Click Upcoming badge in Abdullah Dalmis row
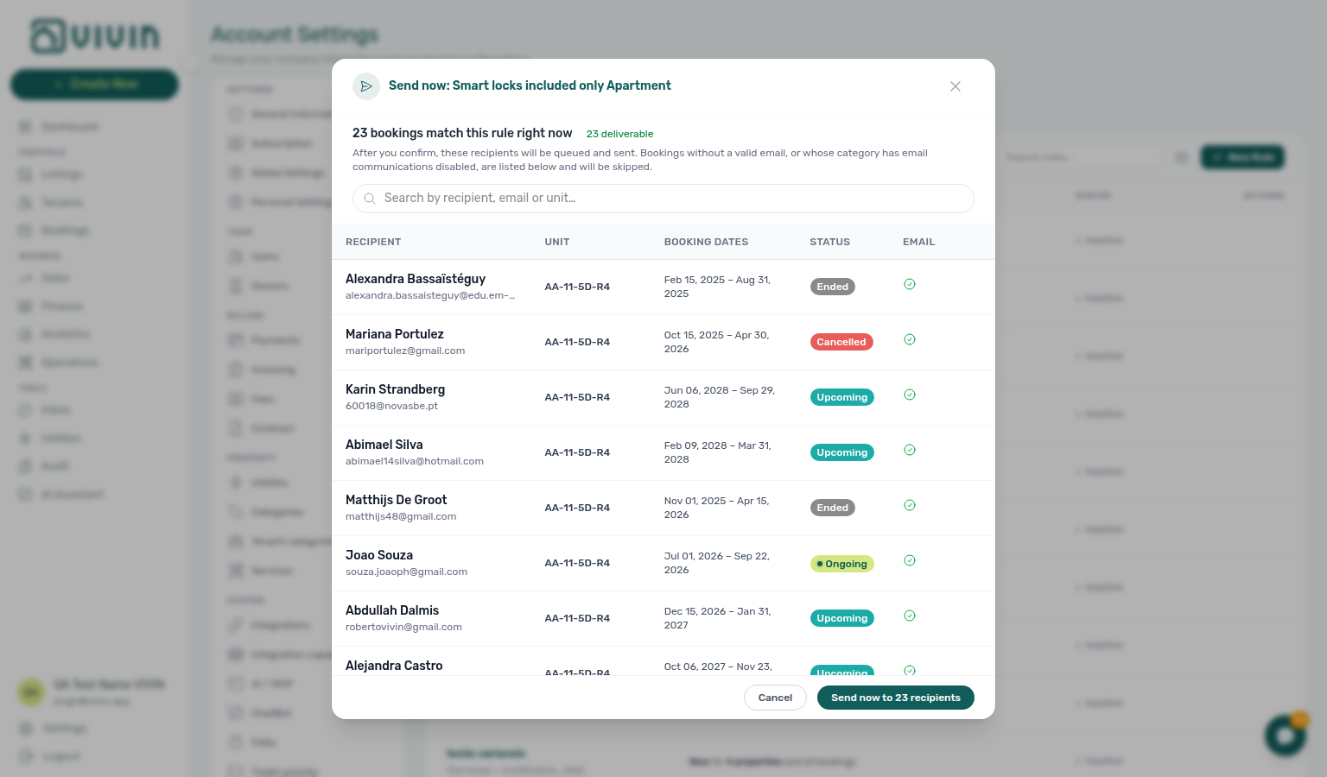1327x777 pixels. click(842, 618)
